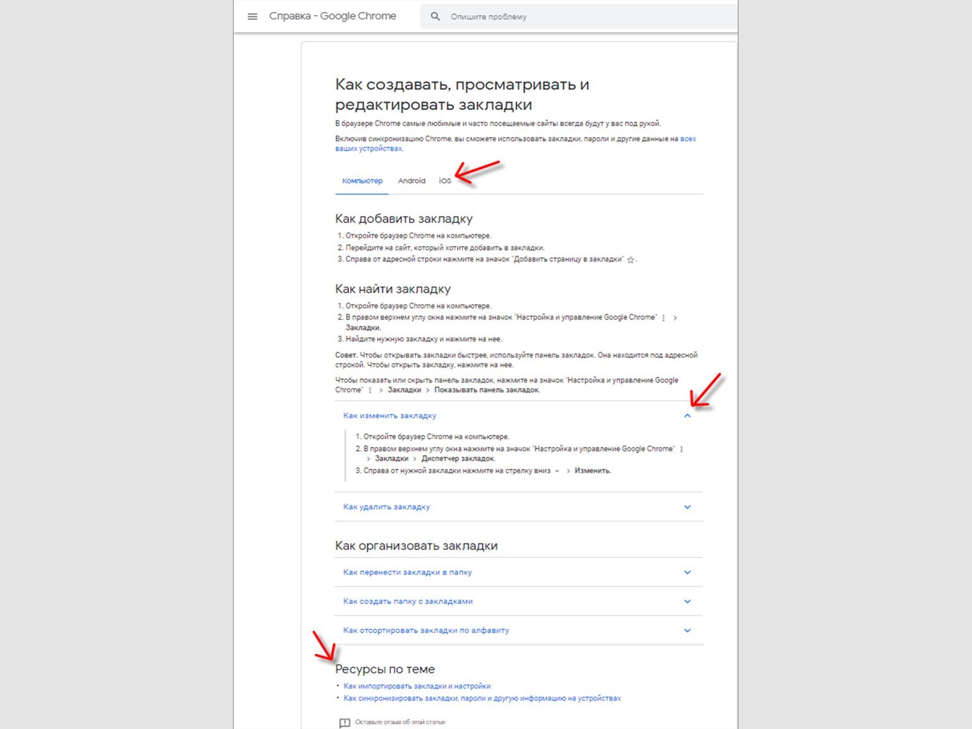The image size is (972, 729).
Task: Click the "Ресурсы по теме" heading
Action: [385, 669]
